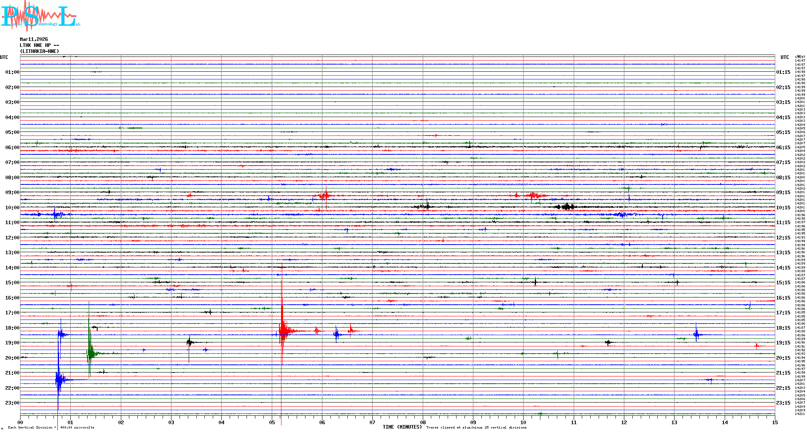Click the 15 minute tick at axis end
Viewport: 807px width, 433px height.
coord(774,422)
